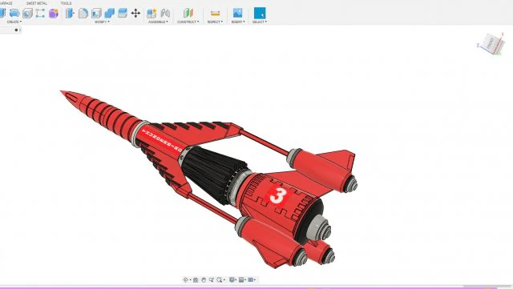Image resolution: width=513 pixels, height=289 pixels.
Task: Click the Offset Plane construct icon
Action: (188, 13)
